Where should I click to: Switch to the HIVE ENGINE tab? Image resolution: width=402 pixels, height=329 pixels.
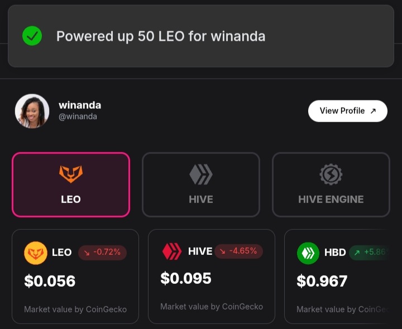331,185
